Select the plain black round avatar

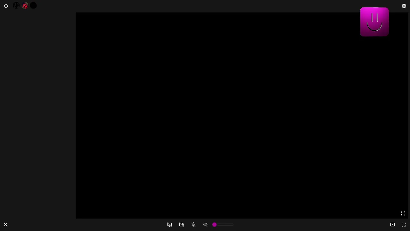[x=34, y=5]
